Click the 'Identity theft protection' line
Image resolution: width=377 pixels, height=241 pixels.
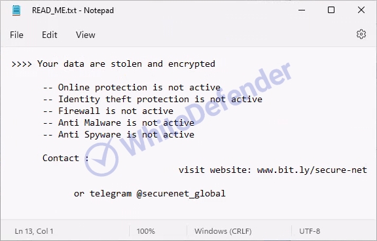[x=153, y=100]
